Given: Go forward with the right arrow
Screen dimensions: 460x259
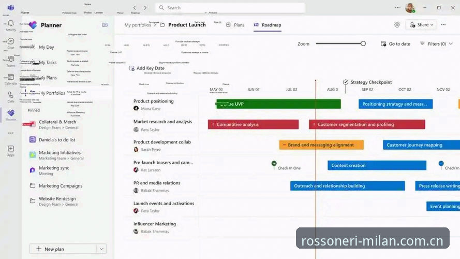Looking at the screenshot, I should [145, 8].
